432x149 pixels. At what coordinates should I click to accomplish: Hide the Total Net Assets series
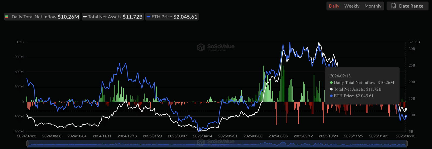click(x=113, y=17)
